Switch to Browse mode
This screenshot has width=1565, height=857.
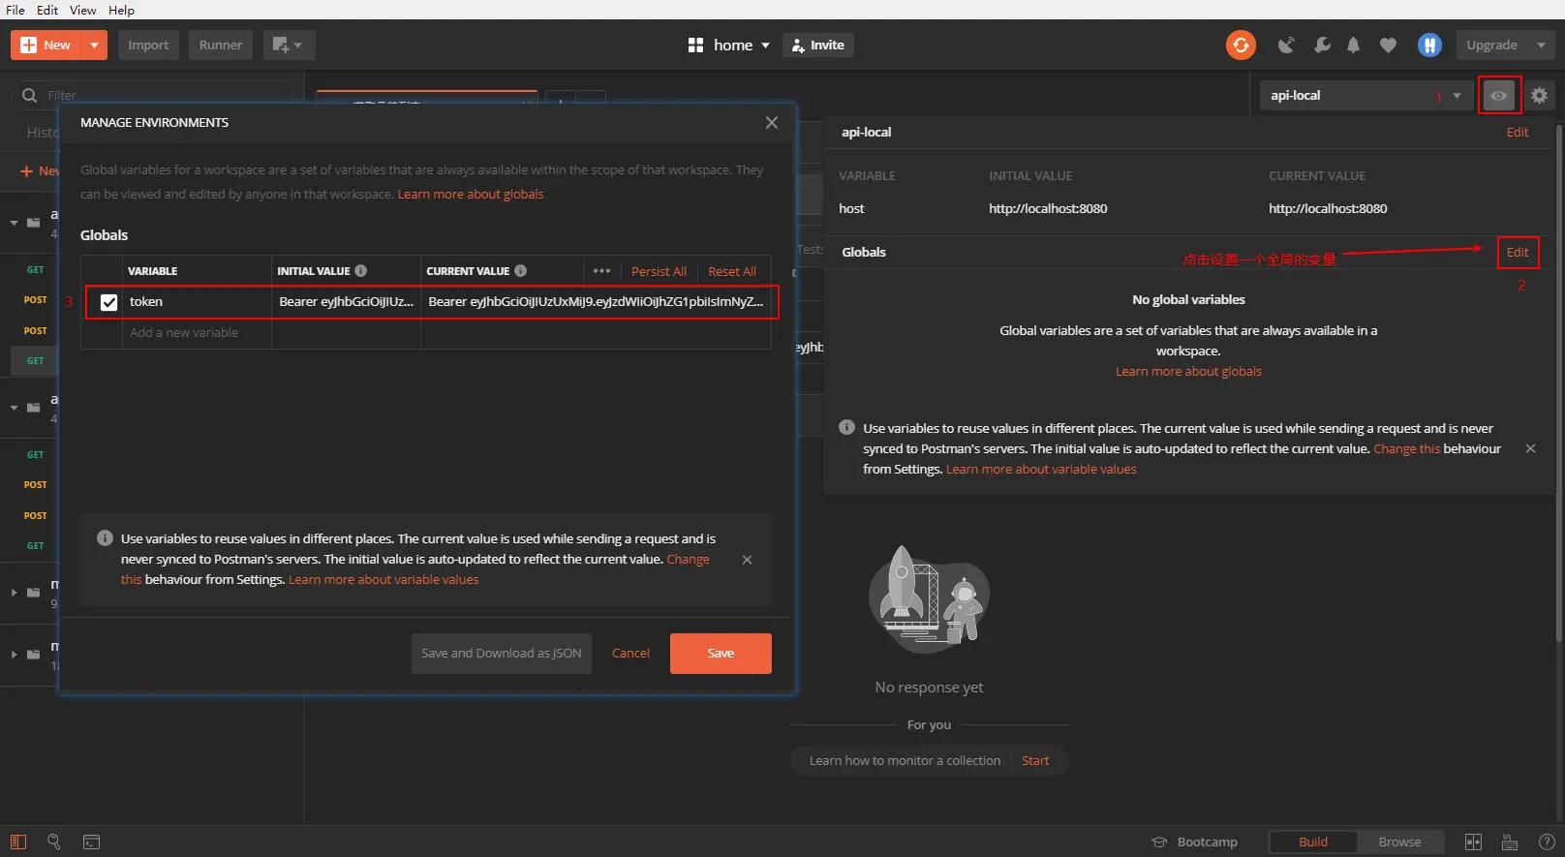(1399, 842)
